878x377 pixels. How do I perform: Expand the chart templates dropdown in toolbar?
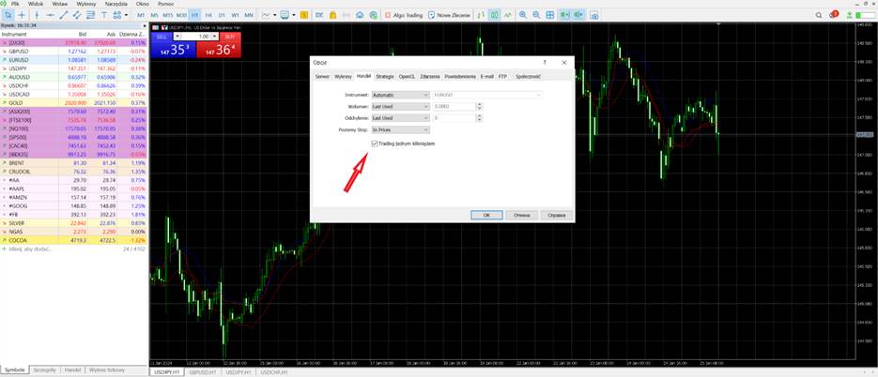point(294,15)
